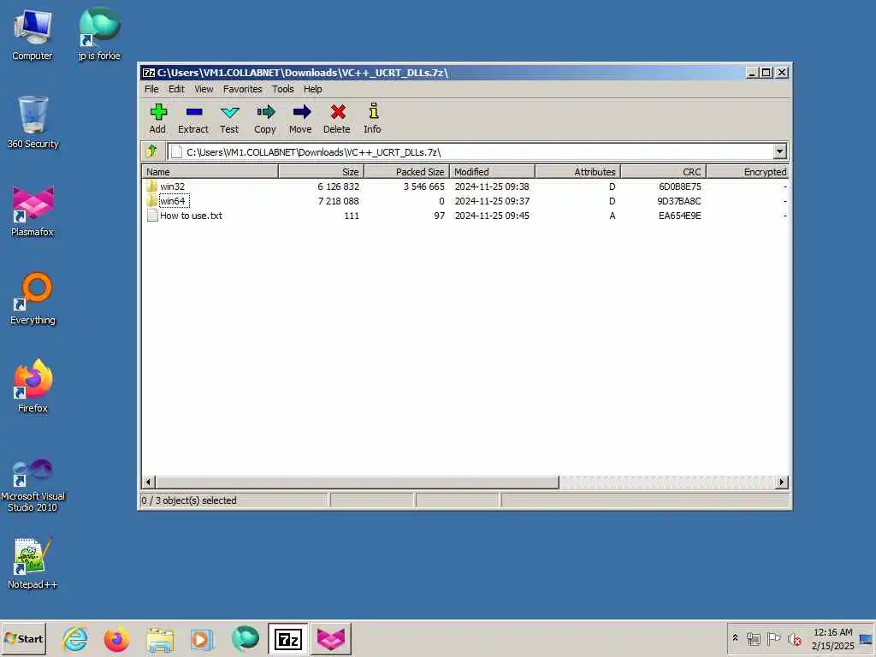
Task: Click the status text 0 / 3 object(s) selected
Action: (x=189, y=500)
